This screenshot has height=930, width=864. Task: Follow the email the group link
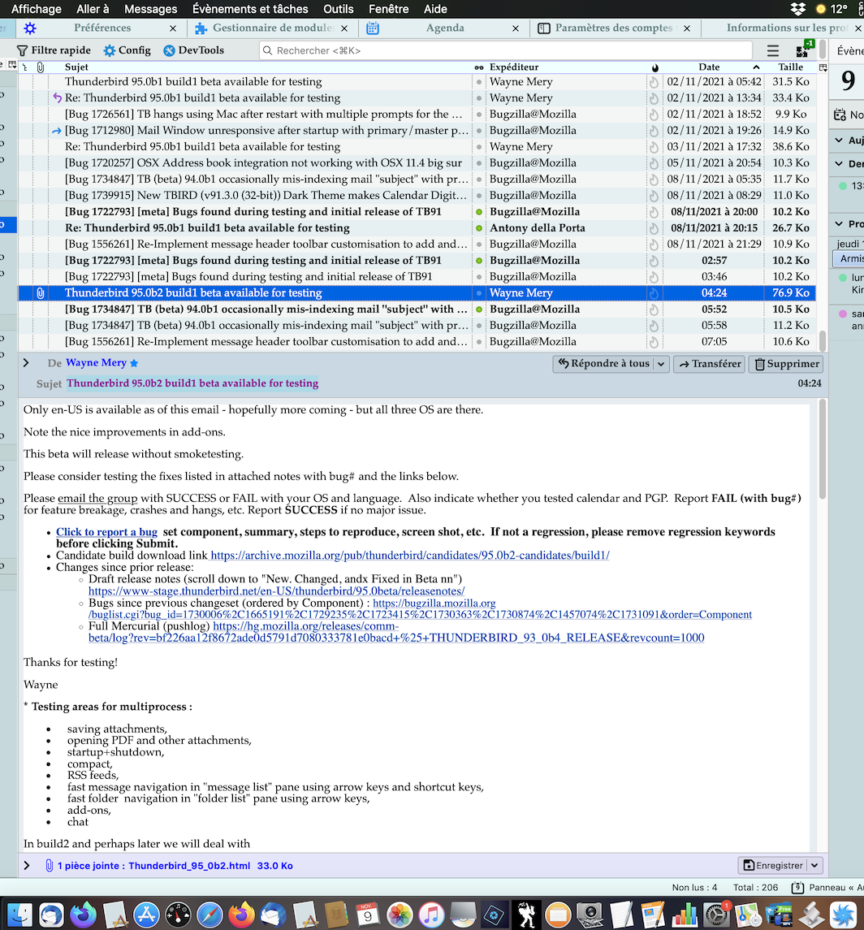[97, 498]
